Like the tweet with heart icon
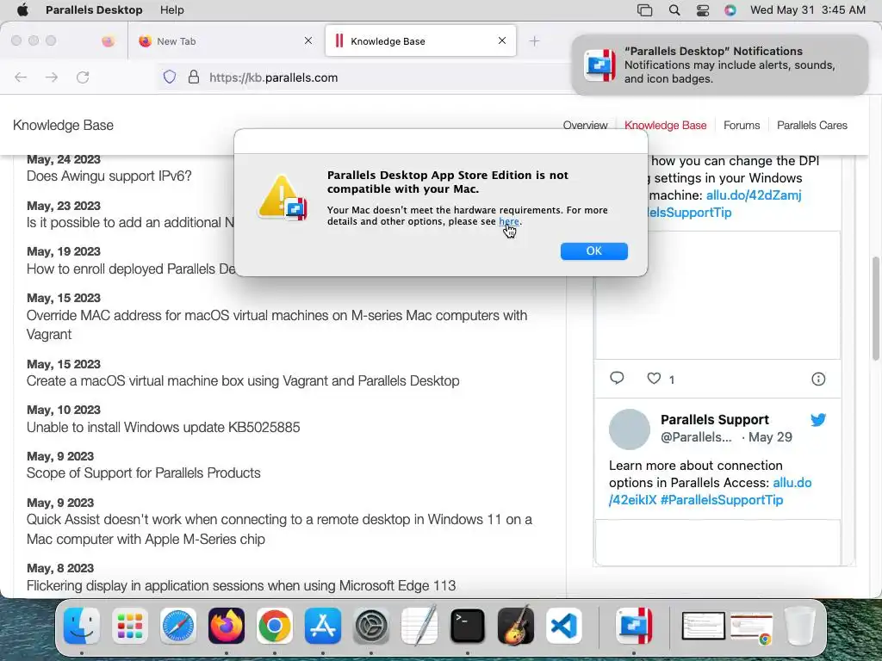The image size is (882, 661). [x=654, y=379]
